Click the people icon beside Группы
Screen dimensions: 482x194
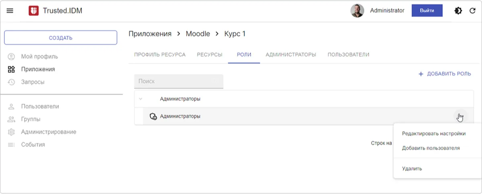(x=11, y=119)
